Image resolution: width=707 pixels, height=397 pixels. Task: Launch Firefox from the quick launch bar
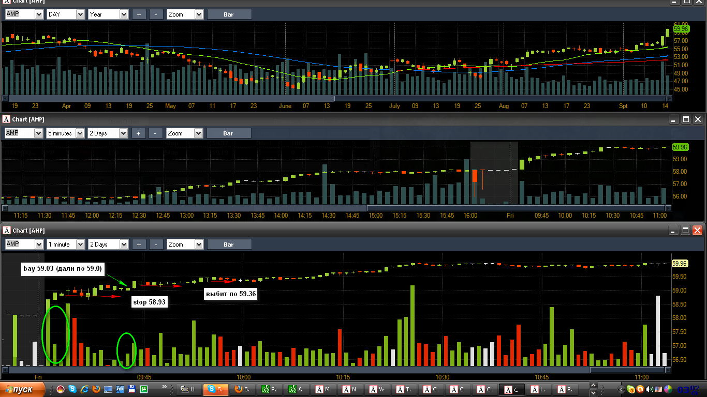click(96, 389)
